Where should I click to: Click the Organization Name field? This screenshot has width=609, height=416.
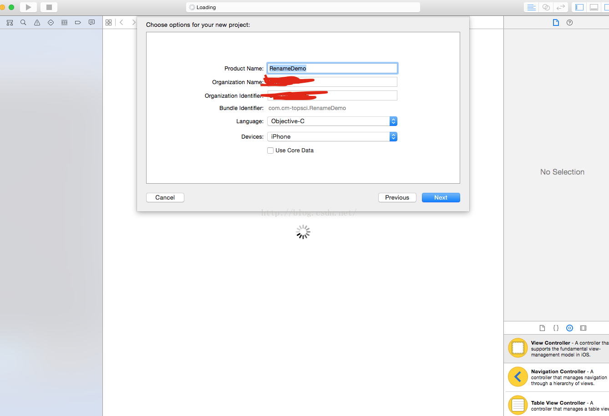[x=332, y=82]
